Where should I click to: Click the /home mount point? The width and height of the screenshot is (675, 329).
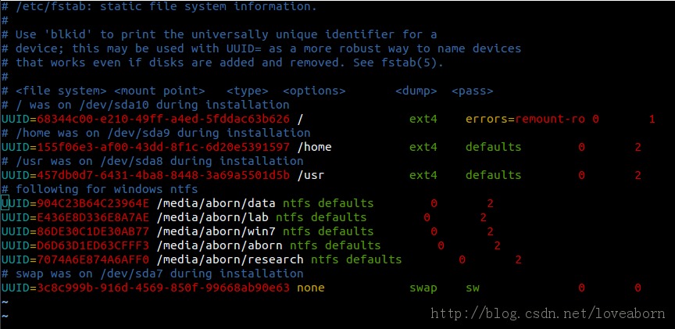tap(314, 147)
